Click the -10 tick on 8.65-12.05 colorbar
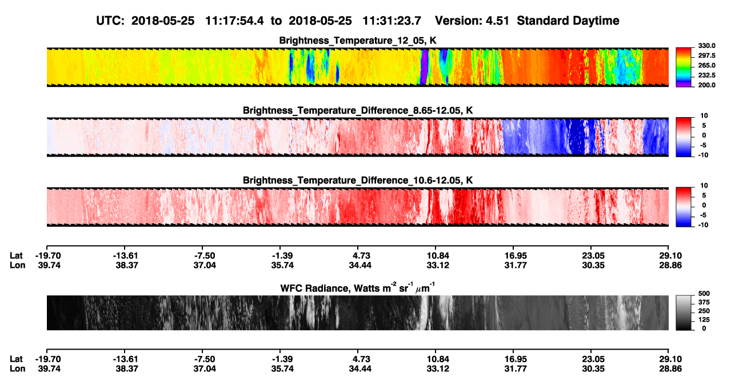 pyautogui.click(x=702, y=155)
